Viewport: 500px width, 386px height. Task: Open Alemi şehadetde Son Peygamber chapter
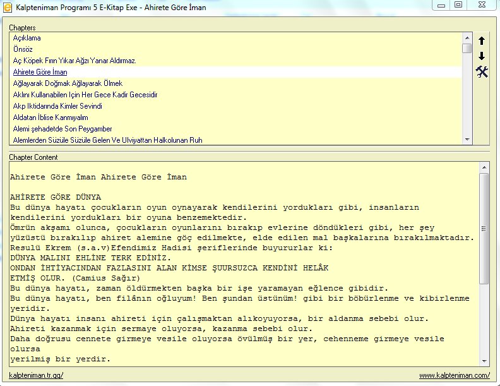[62, 129]
